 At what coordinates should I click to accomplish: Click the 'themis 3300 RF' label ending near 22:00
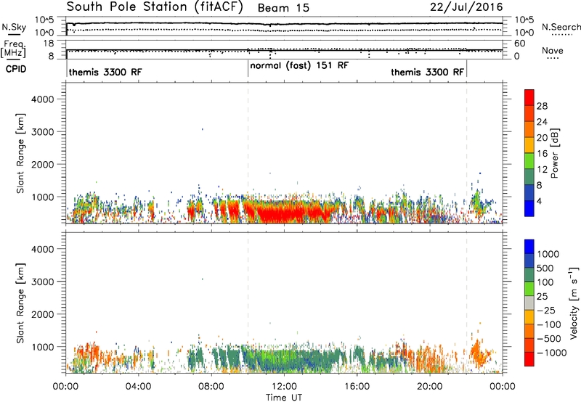(x=427, y=72)
